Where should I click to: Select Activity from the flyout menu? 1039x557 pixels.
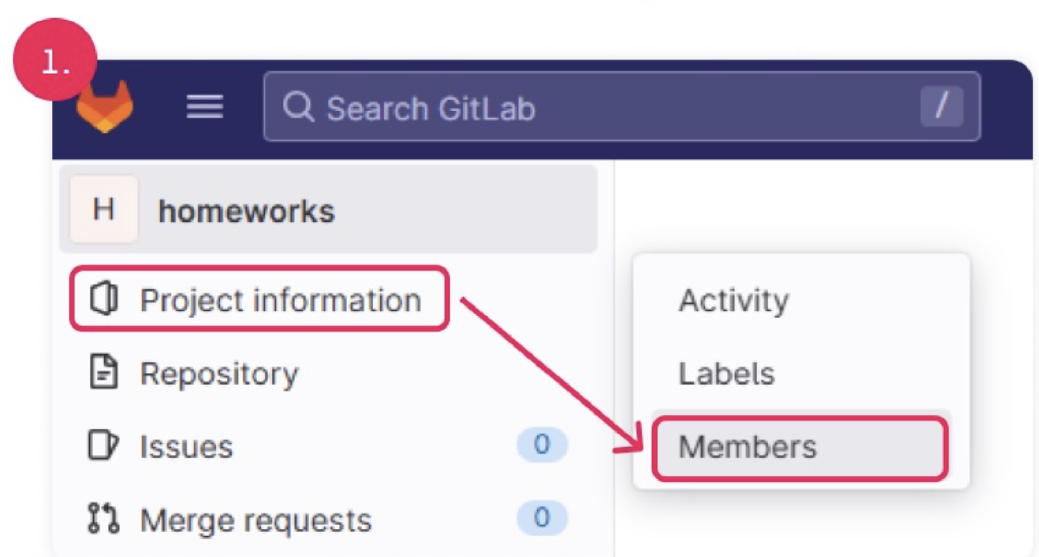[733, 301]
